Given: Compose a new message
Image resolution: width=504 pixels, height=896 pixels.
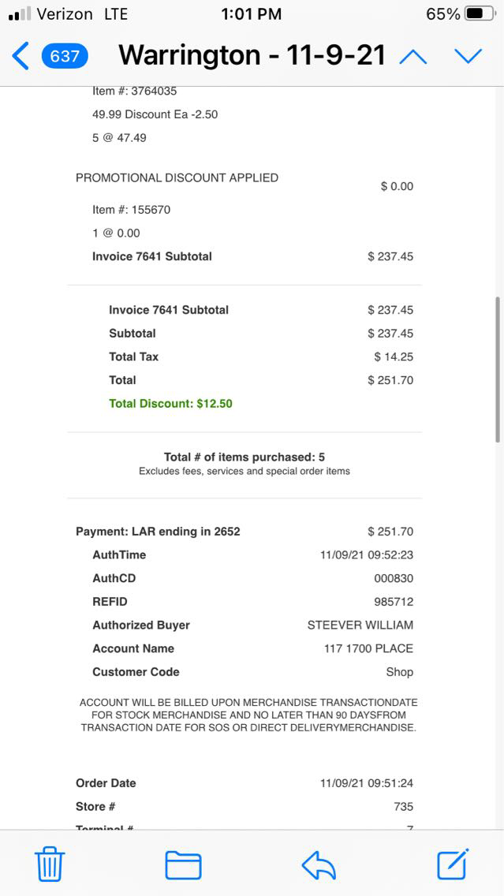Looking at the screenshot, I should click(x=454, y=864).
